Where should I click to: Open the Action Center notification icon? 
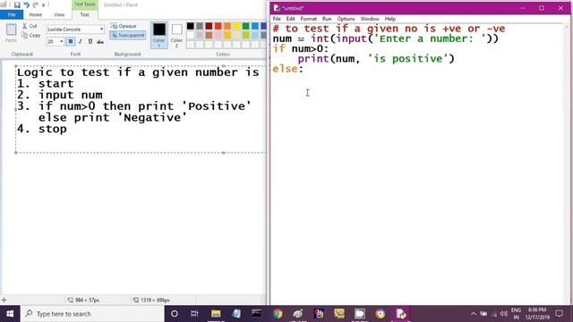(559, 314)
